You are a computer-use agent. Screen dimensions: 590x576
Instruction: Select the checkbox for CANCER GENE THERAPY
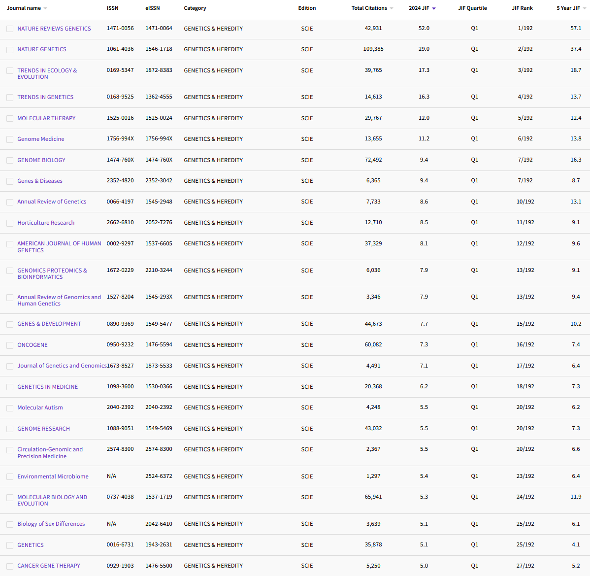pos(10,566)
